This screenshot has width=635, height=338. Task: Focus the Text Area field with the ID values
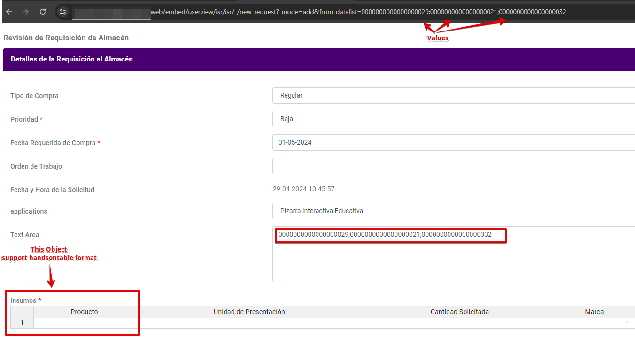click(454, 254)
